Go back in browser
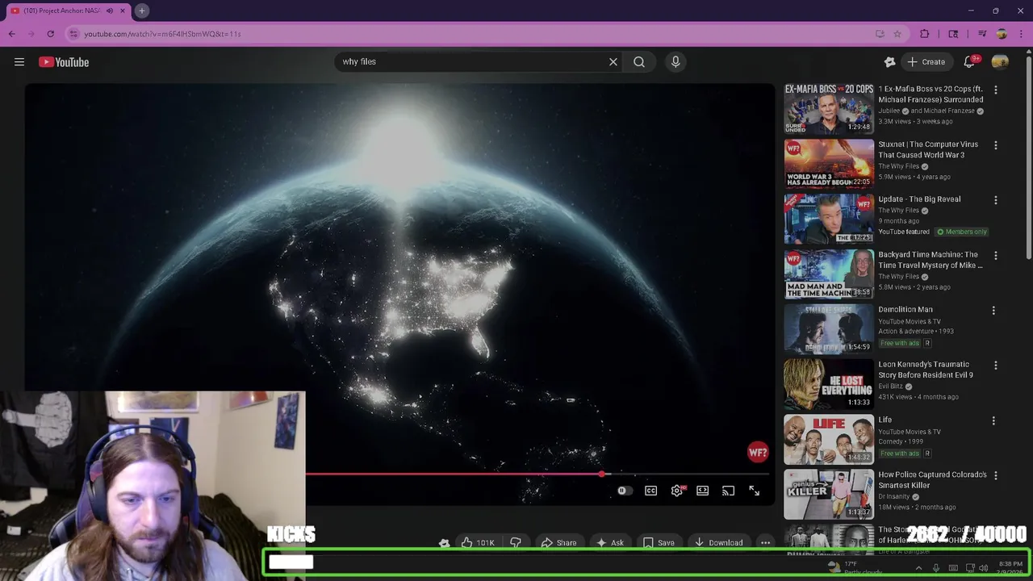This screenshot has height=581, width=1033. coord(12,34)
